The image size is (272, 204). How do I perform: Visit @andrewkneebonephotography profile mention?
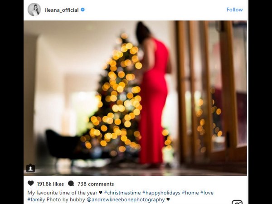click(x=126, y=199)
